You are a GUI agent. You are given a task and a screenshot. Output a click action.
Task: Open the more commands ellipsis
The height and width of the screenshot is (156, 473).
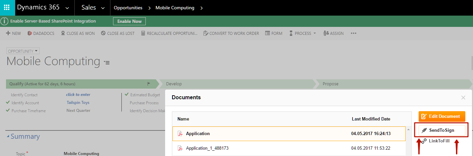click(354, 33)
